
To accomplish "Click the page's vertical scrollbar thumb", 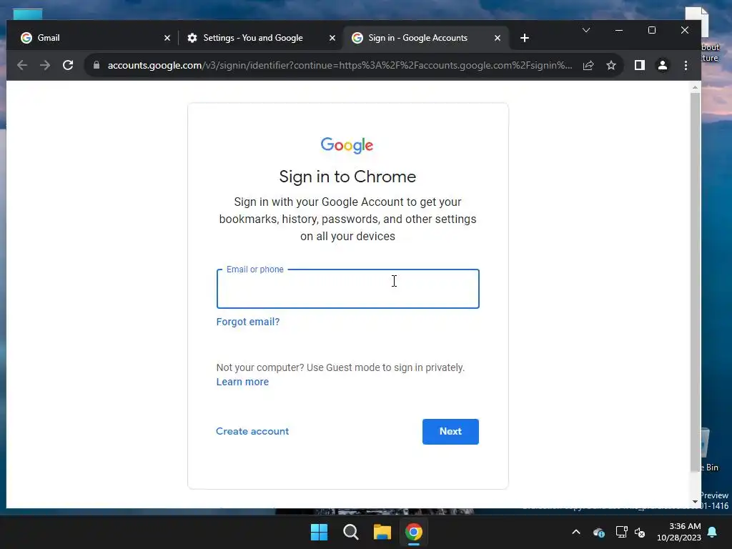I will [x=695, y=282].
